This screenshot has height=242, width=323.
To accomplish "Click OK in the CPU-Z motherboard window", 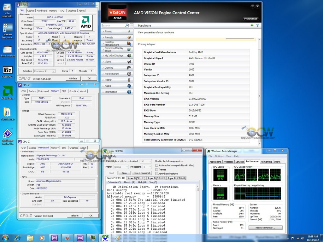I will (x=91, y=216).
